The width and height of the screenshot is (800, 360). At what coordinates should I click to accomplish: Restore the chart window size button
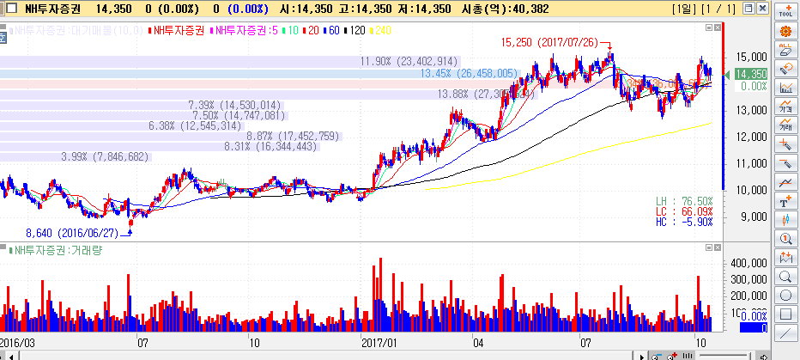(748, 9)
